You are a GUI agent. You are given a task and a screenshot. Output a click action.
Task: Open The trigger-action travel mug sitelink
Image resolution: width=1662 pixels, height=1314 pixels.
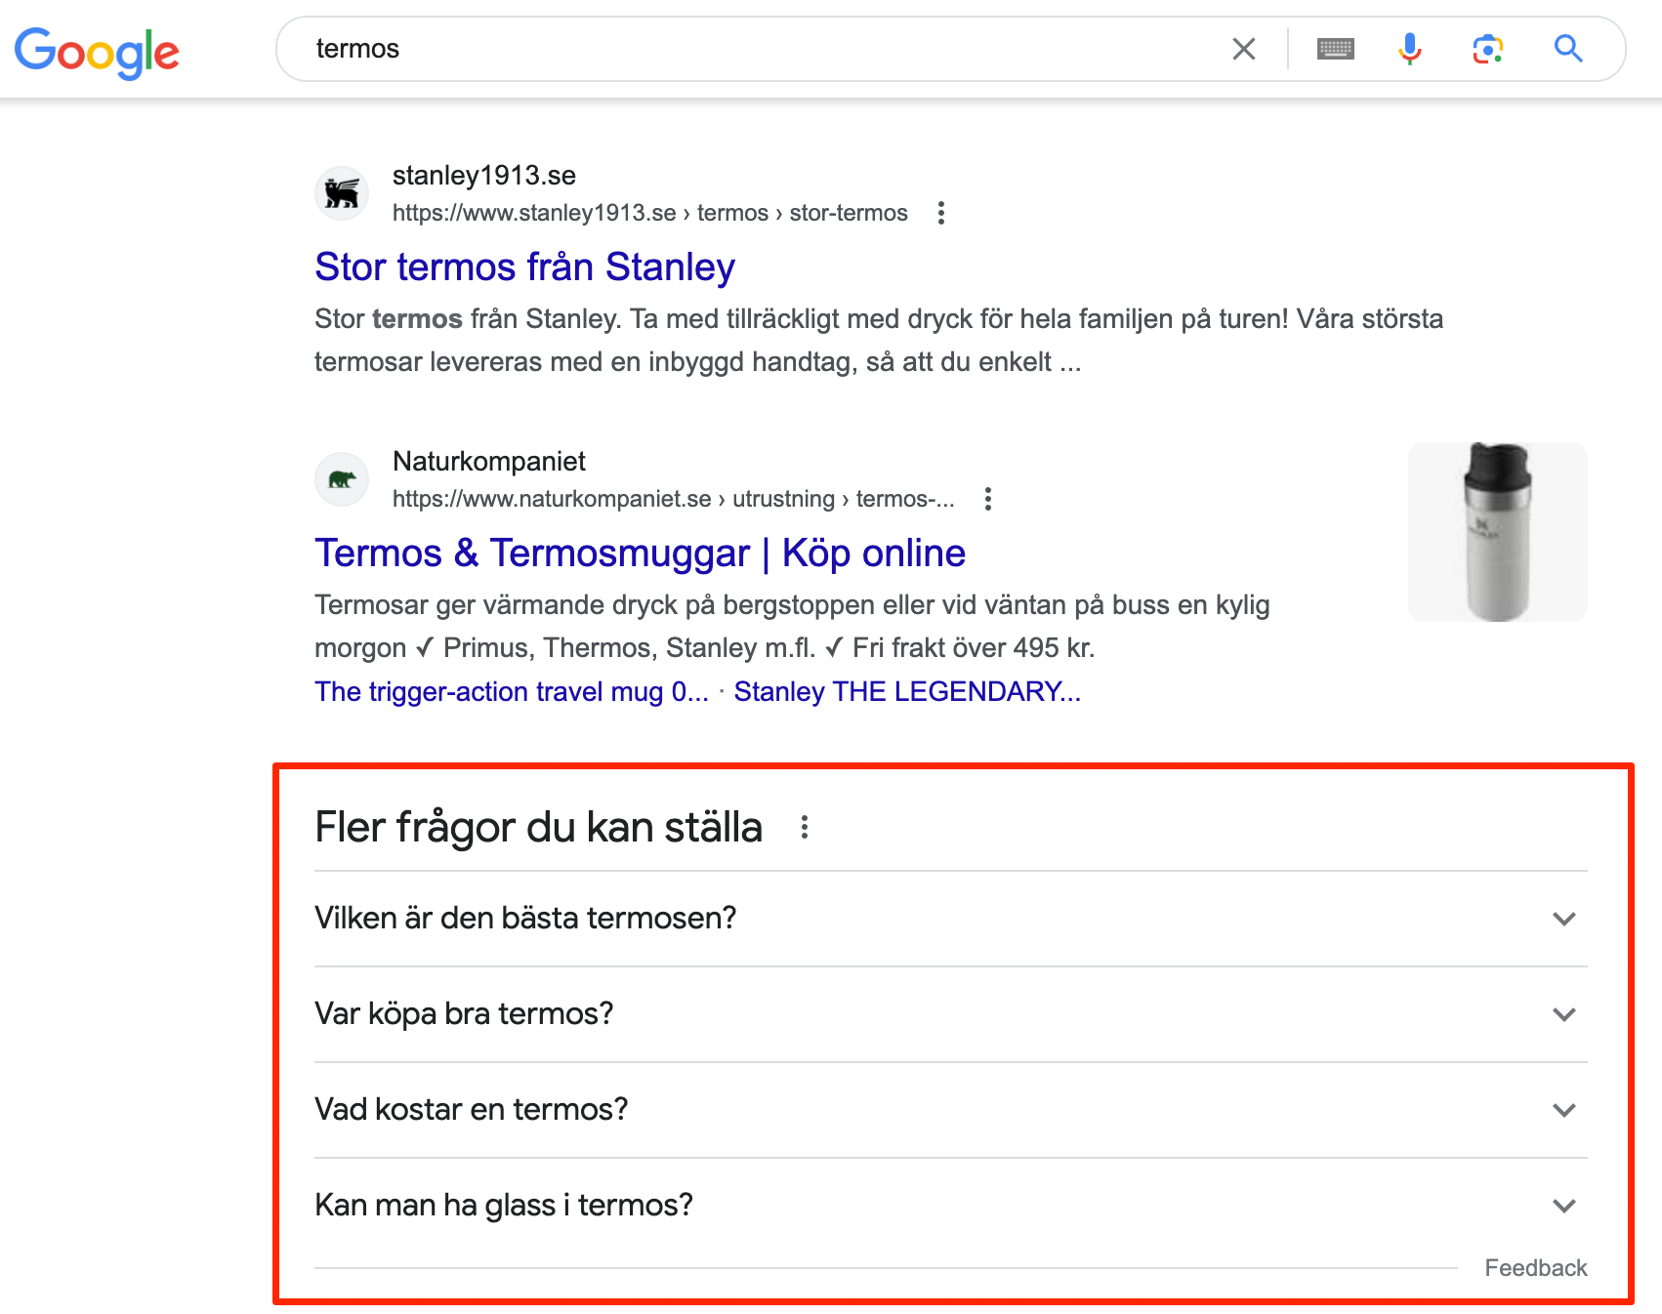coord(512,691)
